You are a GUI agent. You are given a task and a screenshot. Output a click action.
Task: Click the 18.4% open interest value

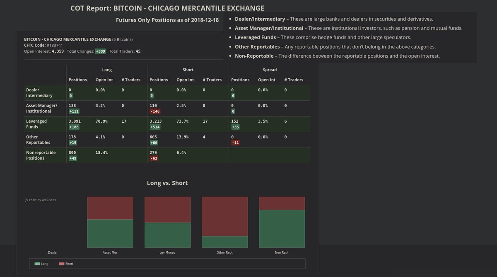(x=101, y=153)
